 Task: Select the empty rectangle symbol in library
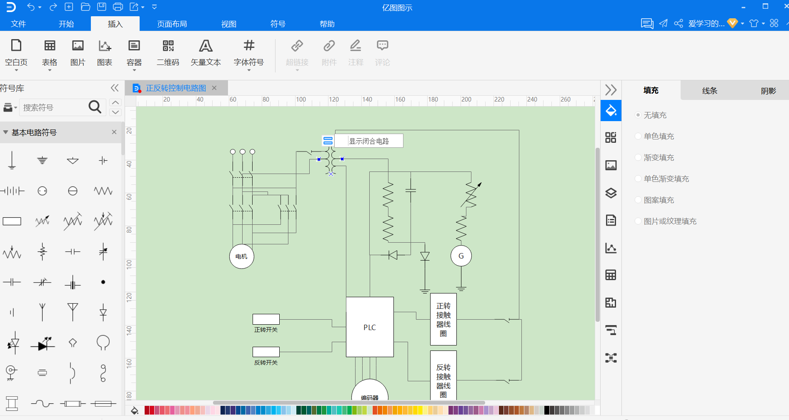[x=12, y=221]
